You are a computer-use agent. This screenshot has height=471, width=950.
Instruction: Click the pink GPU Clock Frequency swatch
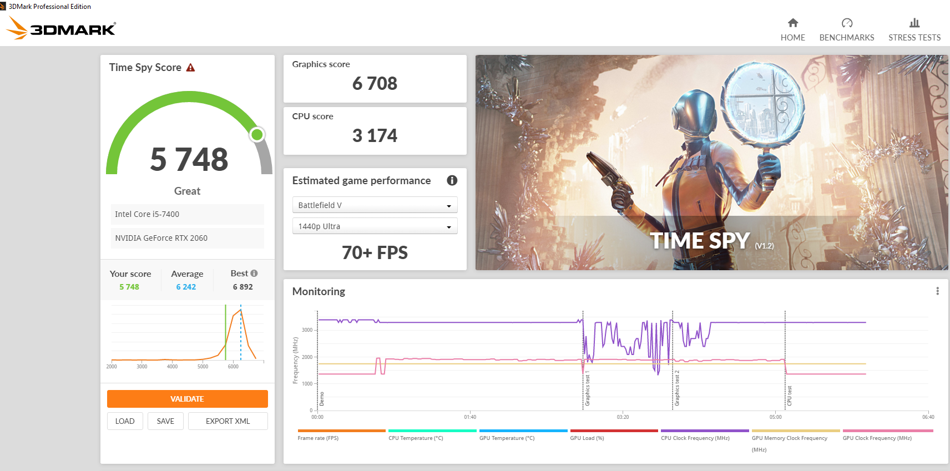(x=888, y=431)
